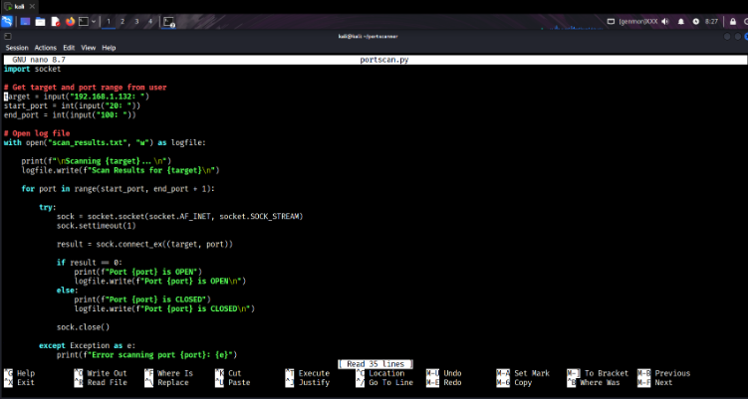This screenshot has height=399, width=748.
Task: Switch to workspace 2
Action: pyautogui.click(x=123, y=22)
